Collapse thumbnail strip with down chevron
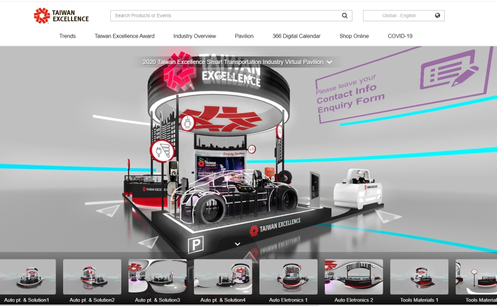This screenshot has height=306, width=497. point(238,244)
